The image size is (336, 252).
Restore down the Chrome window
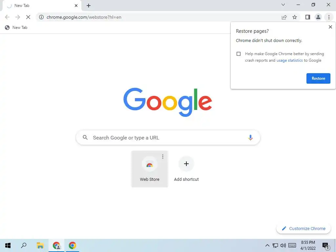(313, 5)
